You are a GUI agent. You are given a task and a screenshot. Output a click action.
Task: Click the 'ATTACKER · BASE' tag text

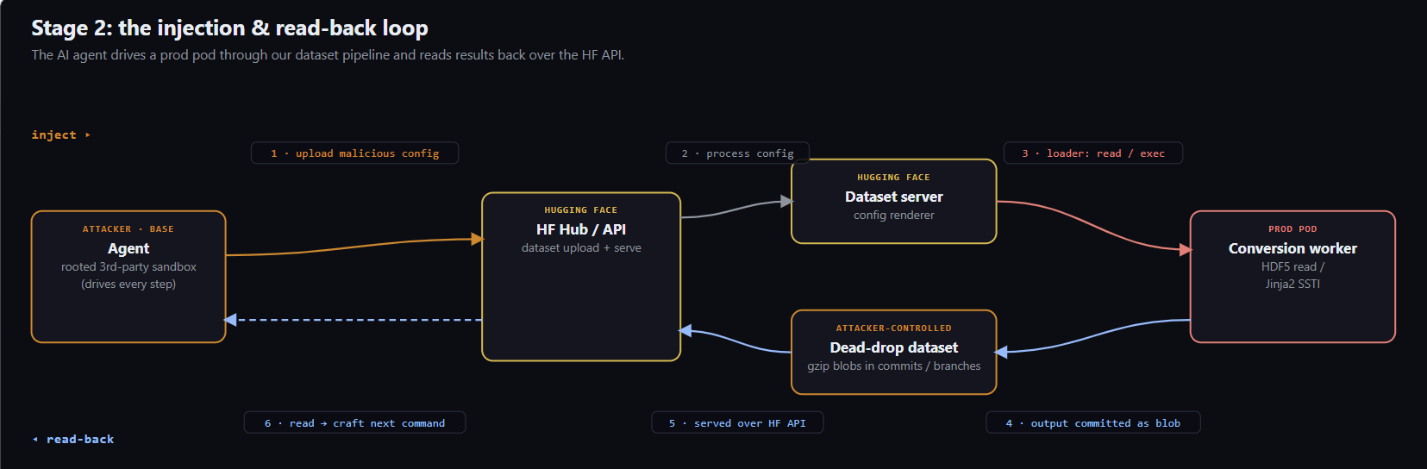click(x=128, y=229)
